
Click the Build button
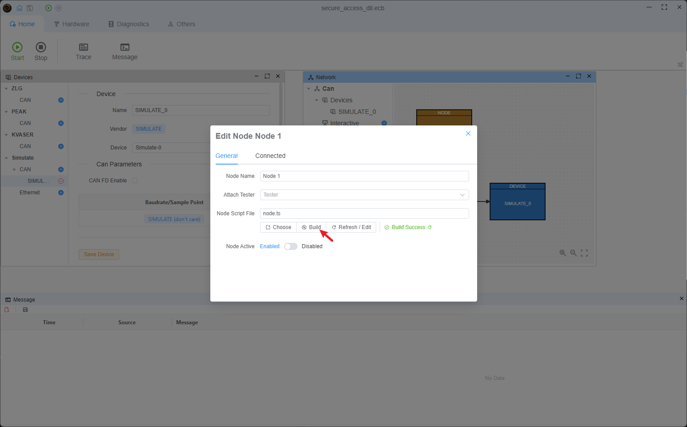point(311,227)
